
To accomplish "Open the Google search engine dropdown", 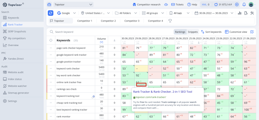I will pyautogui.click(x=66, y=13).
